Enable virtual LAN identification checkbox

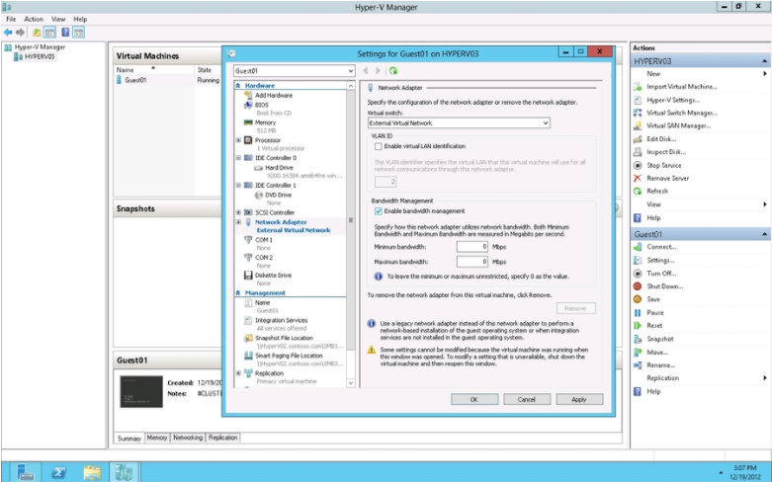click(x=379, y=146)
